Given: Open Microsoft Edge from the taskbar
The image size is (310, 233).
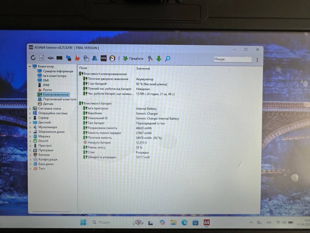Looking at the screenshot, I should pyautogui.click(x=184, y=222).
